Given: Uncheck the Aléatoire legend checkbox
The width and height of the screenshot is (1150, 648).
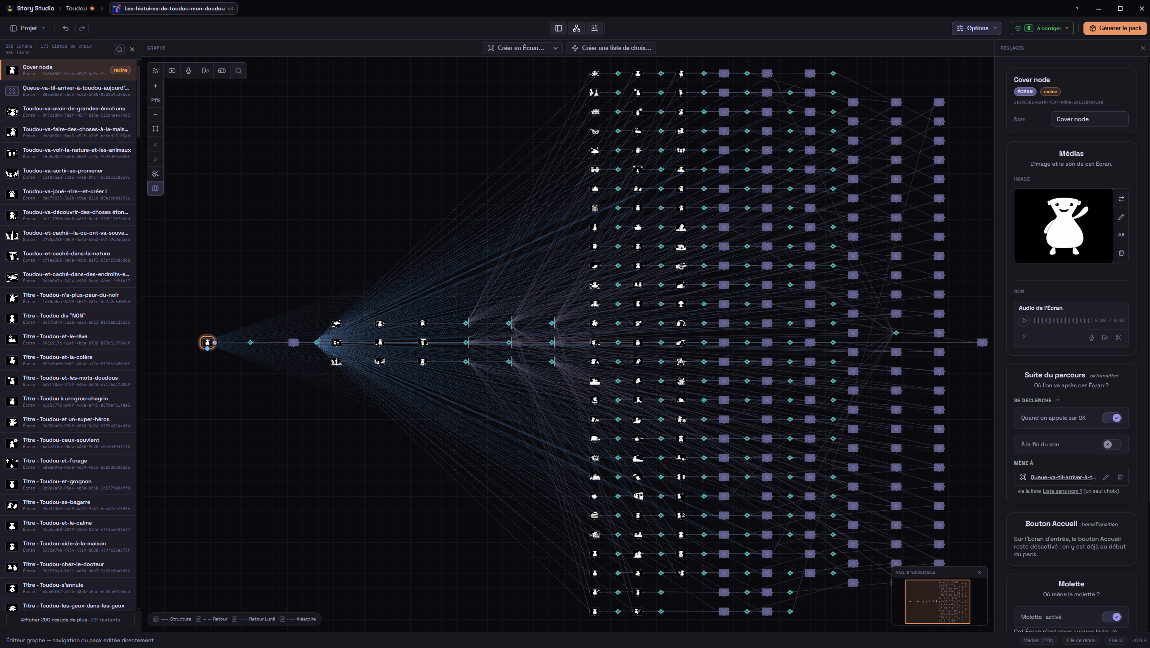Looking at the screenshot, I should pyautogui.click(x=282, y=619).
